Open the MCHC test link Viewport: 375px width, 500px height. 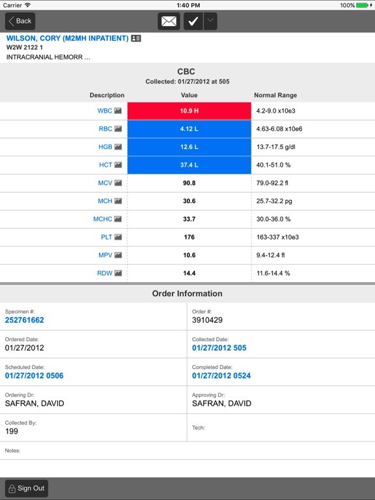103,219
